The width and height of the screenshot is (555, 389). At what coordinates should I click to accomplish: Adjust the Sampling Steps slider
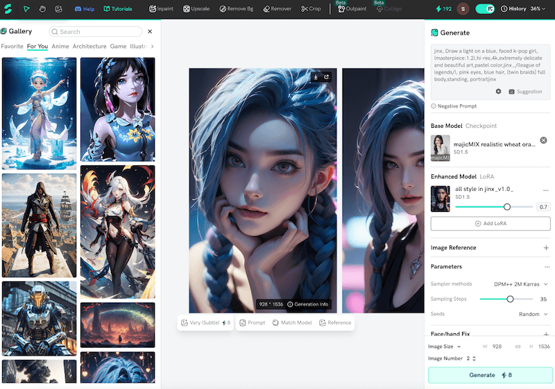[510, 299]
